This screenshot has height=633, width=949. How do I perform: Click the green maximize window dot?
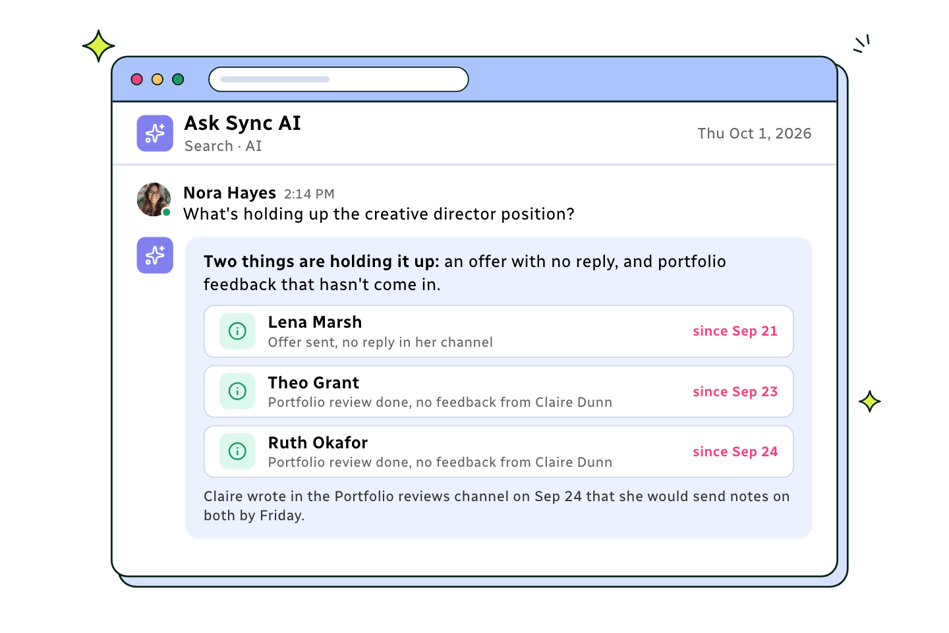pyautogui.click(x=178, y=79)
